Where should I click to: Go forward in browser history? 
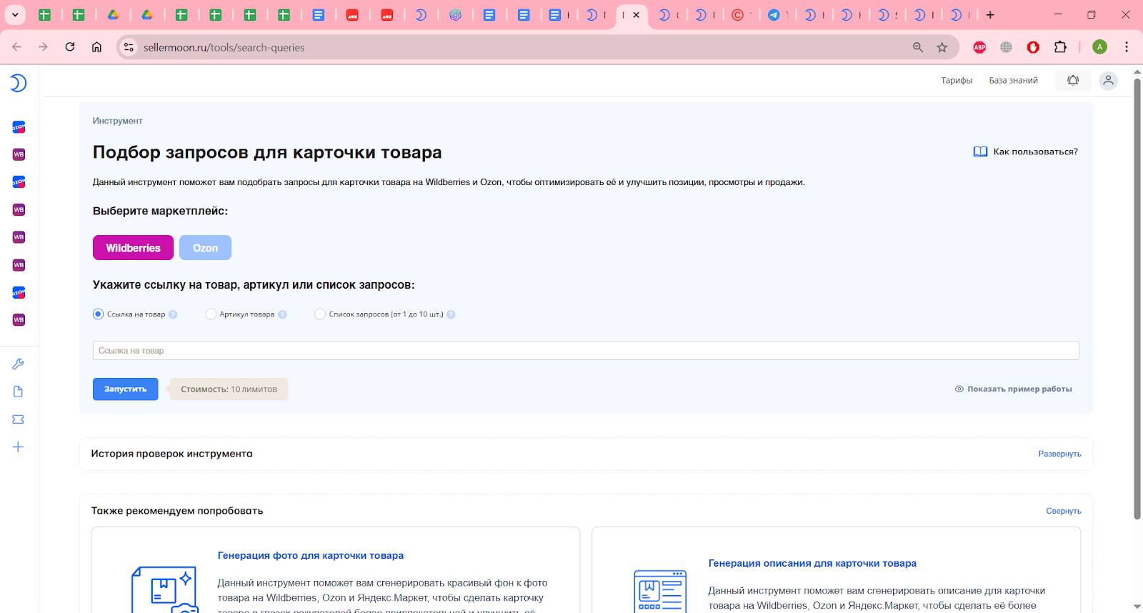point(43,47)
